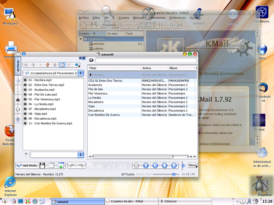Click the playlist search input field
Screen dimensions: 274x205
(x=146, y=60)
